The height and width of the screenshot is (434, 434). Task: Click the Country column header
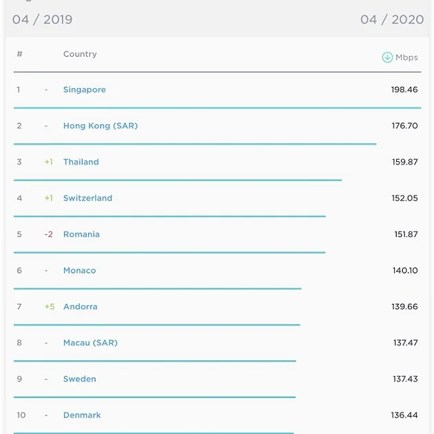(x=80, y=54)
